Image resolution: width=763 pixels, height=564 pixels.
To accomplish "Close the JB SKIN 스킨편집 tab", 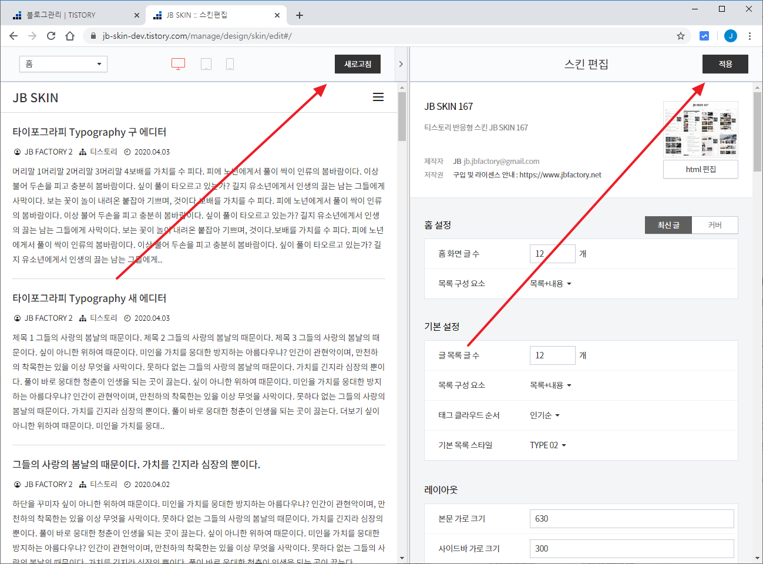I will [x=278, y=15].
